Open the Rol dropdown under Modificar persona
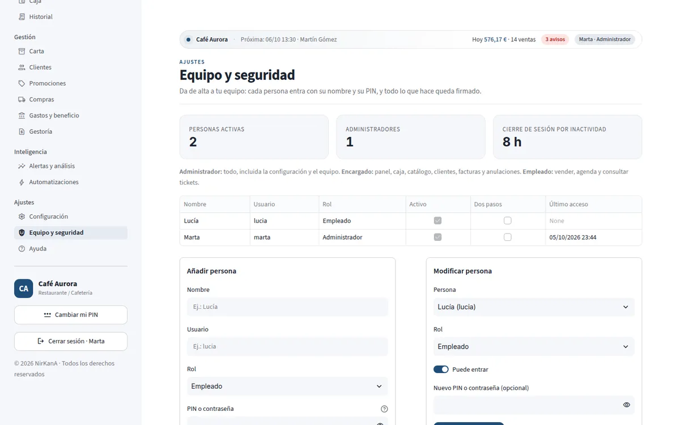This screenshot has width=680, height=425. [534, 347]
